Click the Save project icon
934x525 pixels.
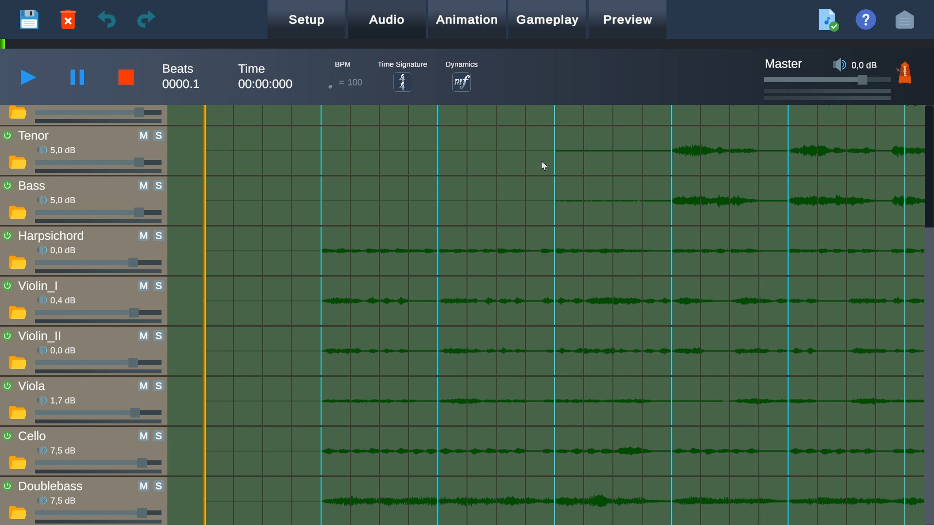tap(29, 19)
